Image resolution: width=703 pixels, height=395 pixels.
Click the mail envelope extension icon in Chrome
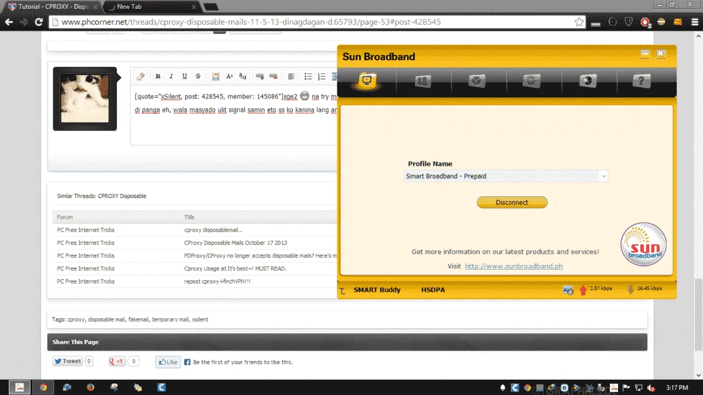678,22
